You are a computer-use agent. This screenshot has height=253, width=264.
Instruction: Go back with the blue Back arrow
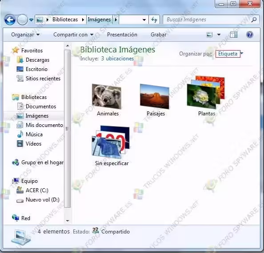[10, 20]
